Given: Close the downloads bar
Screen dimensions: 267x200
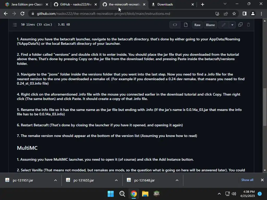Looking at the screenshot, I should pyautogui.click(x=262, y=180).
